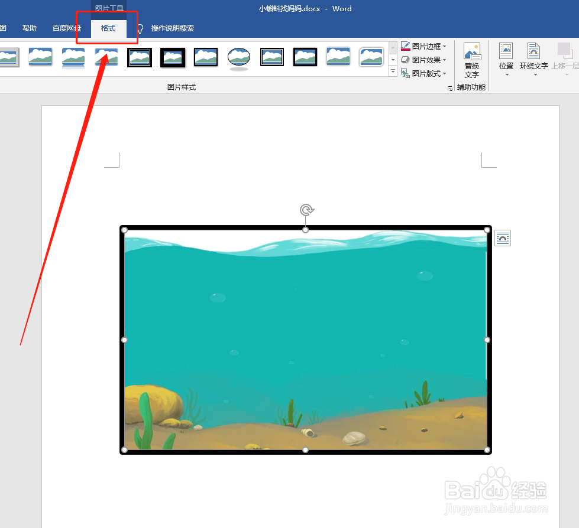
Task: Apply the oval picture style with shadow
Action: (x=239, y=58)
